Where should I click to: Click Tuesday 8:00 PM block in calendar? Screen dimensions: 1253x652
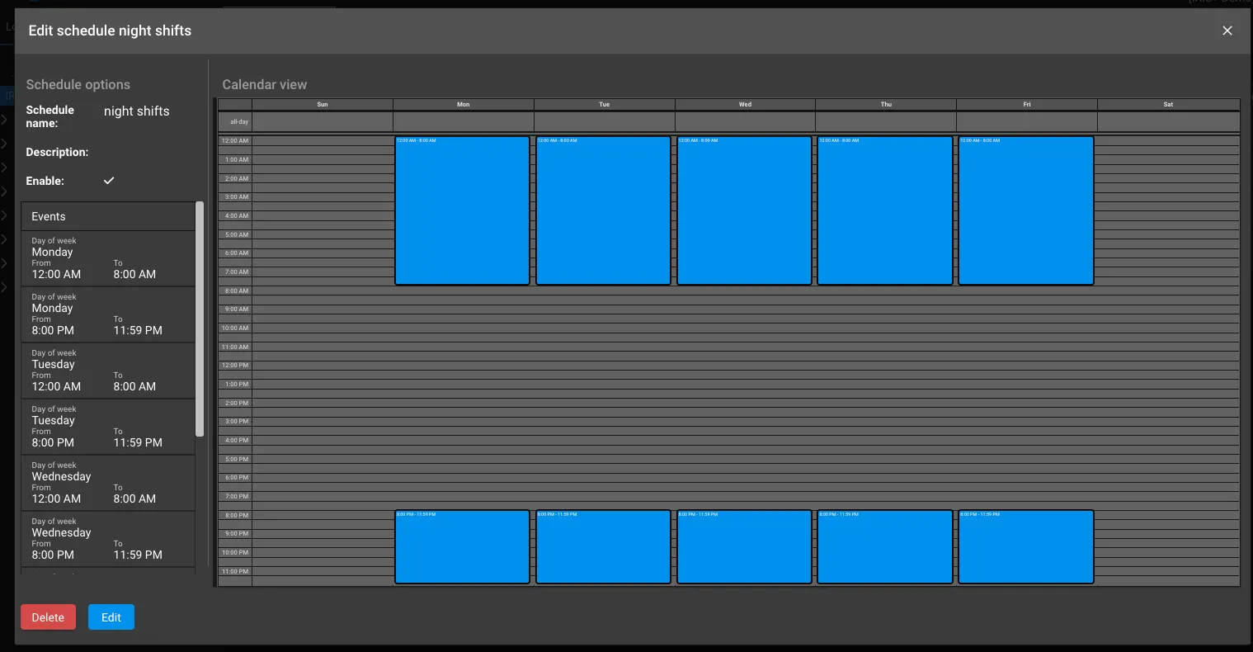pyautogui.click(x=603, y=546)
